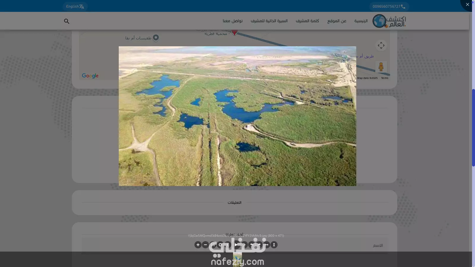This screenshot has height=267, width=475.
Task: Flip the image horizontally
Action: tap(267, 245)
